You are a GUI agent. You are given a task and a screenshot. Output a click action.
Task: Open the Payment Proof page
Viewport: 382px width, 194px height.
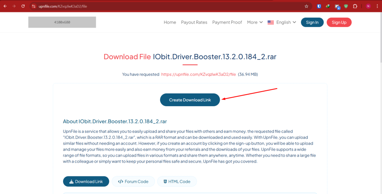(227, 22)
